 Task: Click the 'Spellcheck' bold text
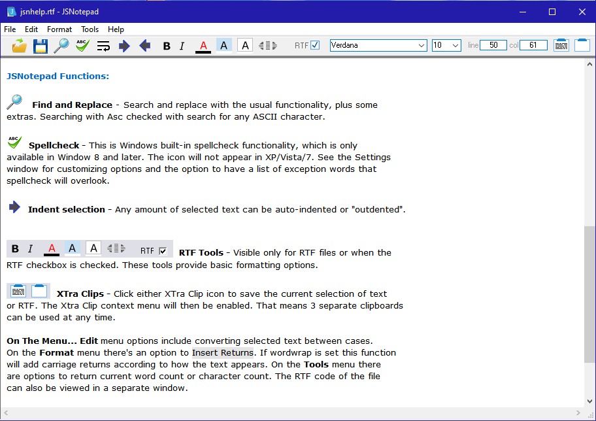(54, 145)
